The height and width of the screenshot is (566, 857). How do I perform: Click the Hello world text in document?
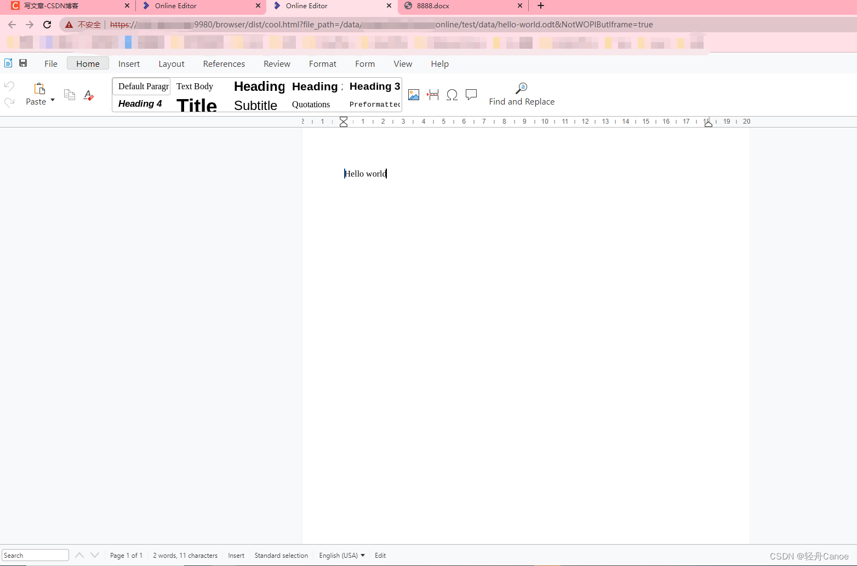point(365,174)
